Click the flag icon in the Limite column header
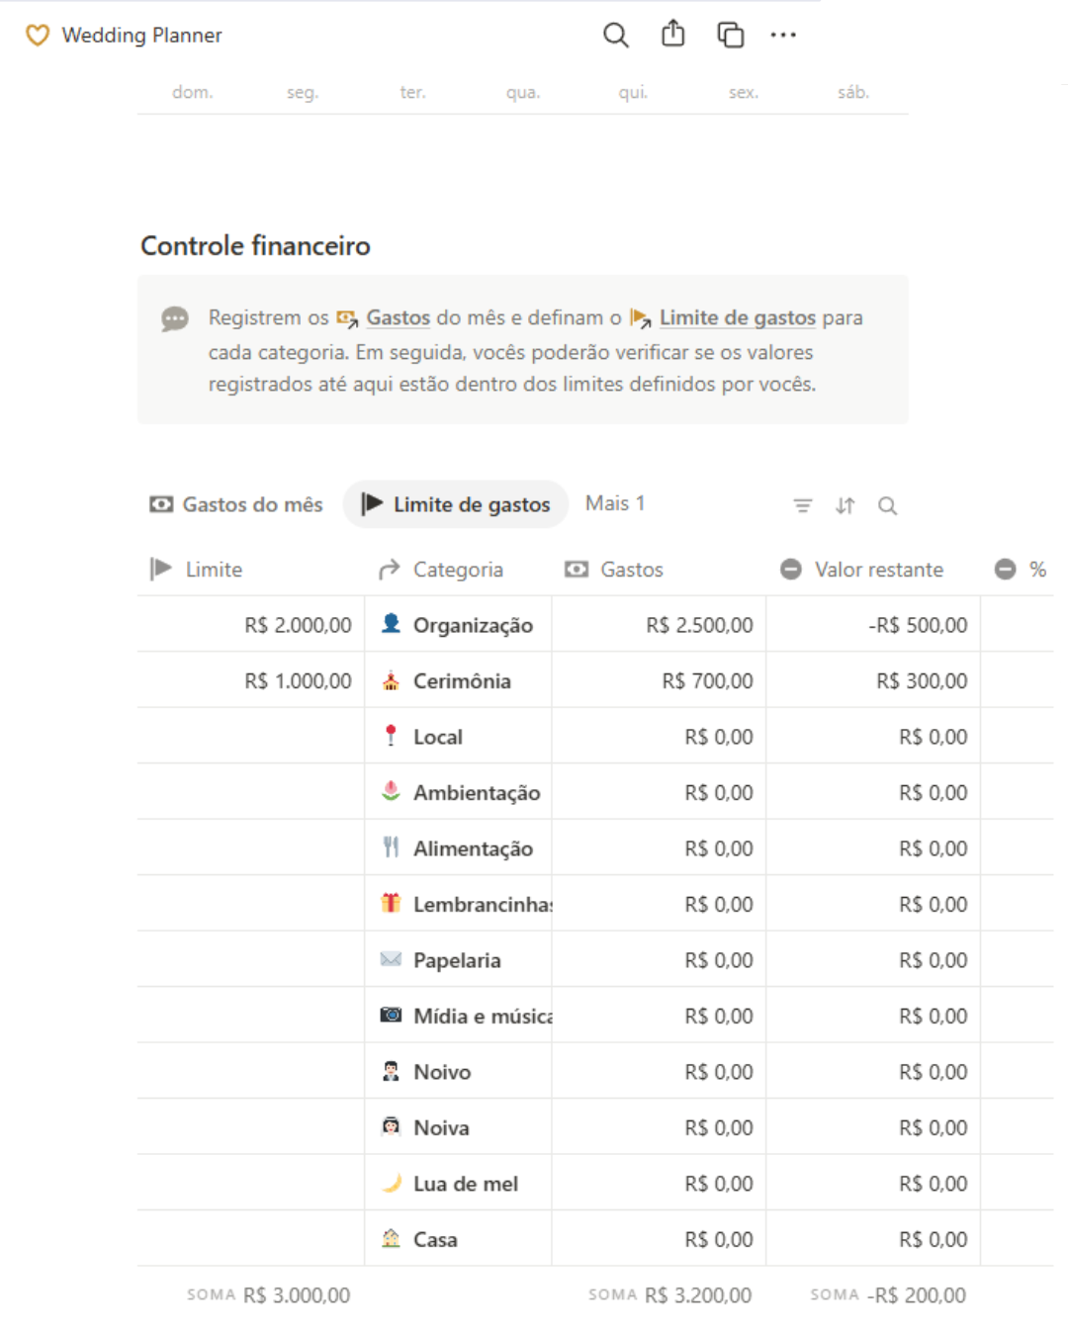The height and width of the screenshot is (1335, 1068). pos(159,569)
